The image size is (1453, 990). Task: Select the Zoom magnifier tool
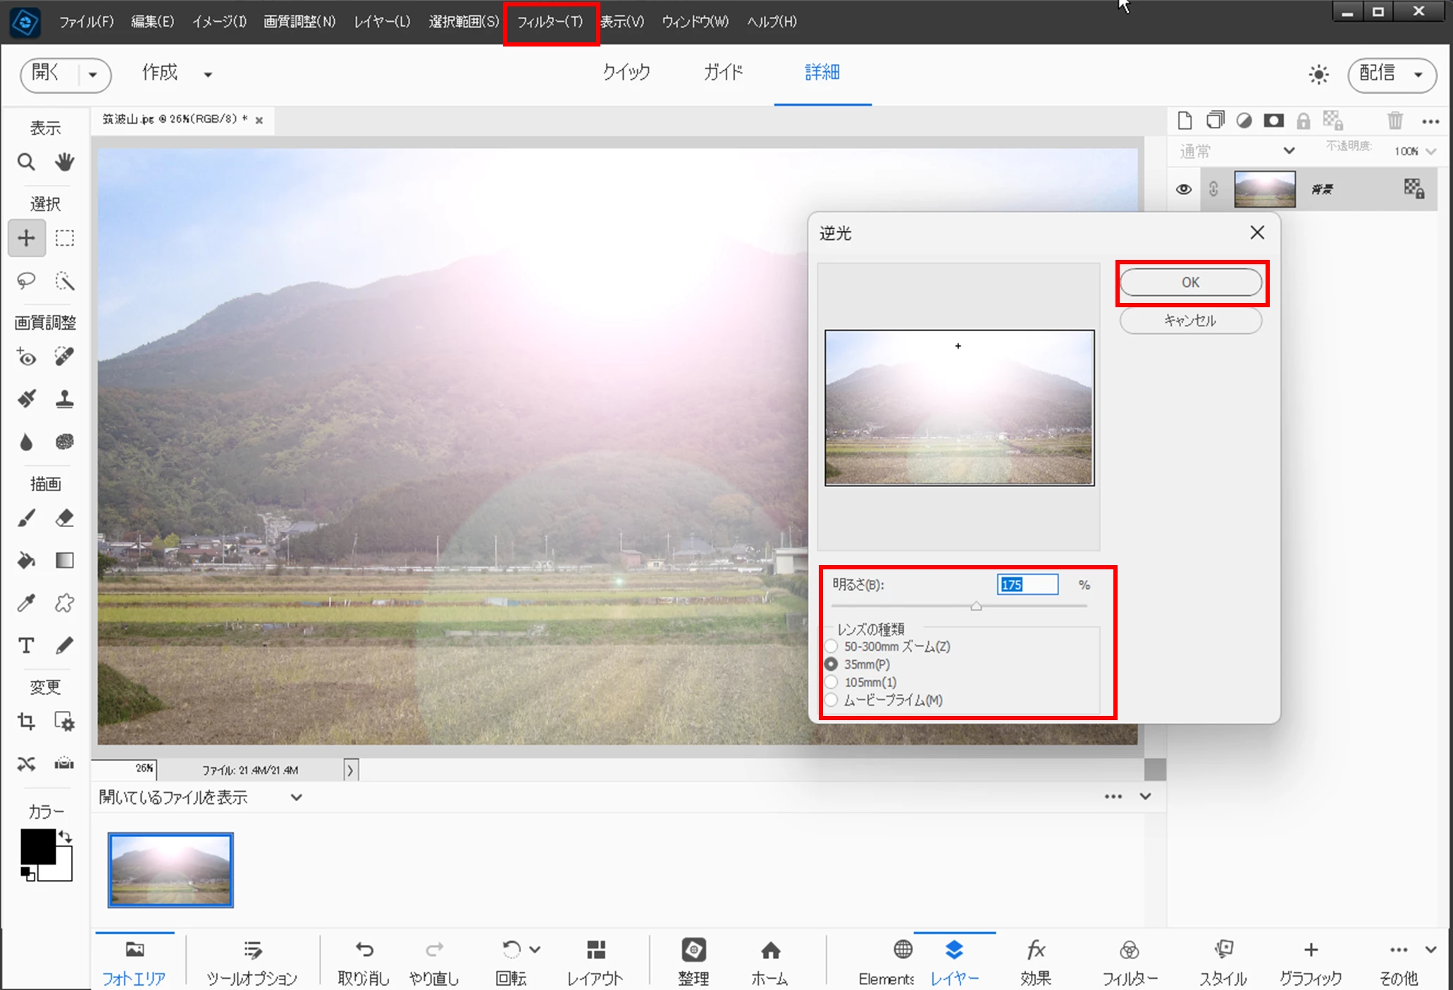click(26, 163)
